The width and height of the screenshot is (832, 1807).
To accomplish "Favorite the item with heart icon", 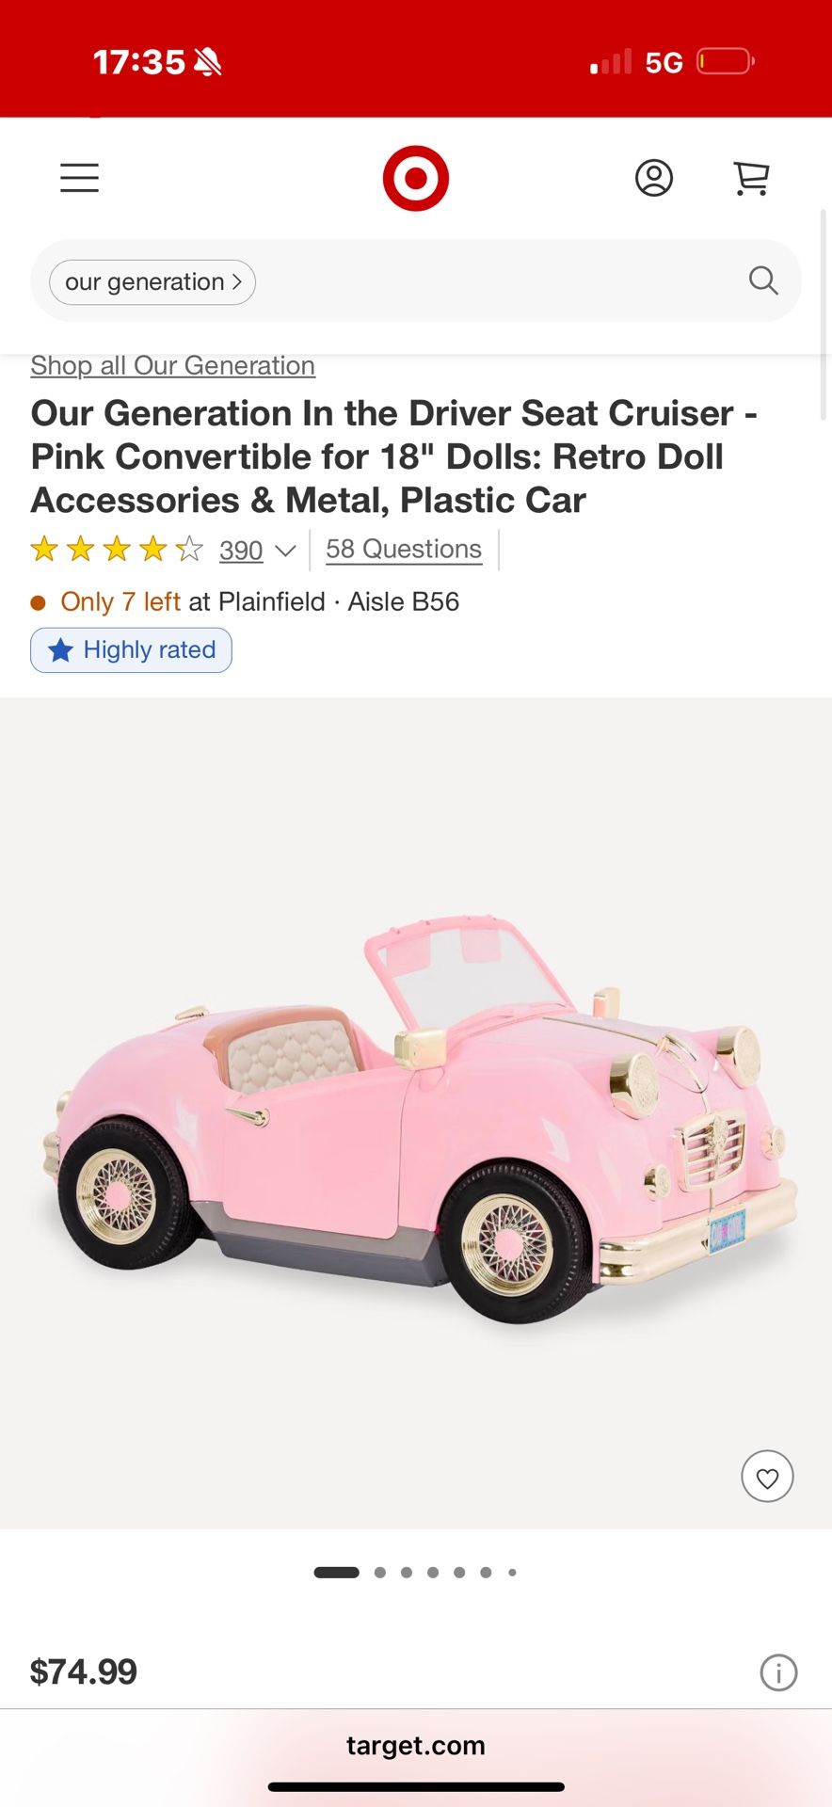I will (768, 1476).
